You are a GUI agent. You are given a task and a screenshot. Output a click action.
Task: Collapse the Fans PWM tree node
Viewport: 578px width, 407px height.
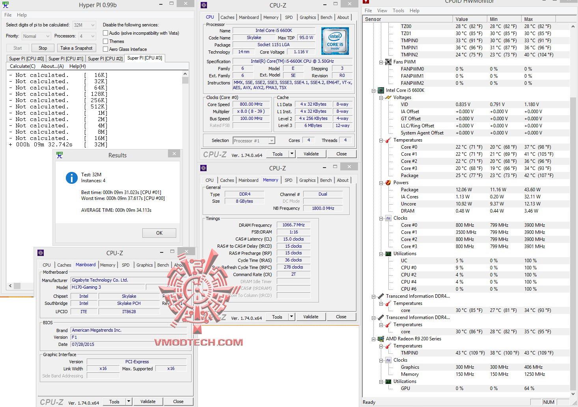pos(381,62)
